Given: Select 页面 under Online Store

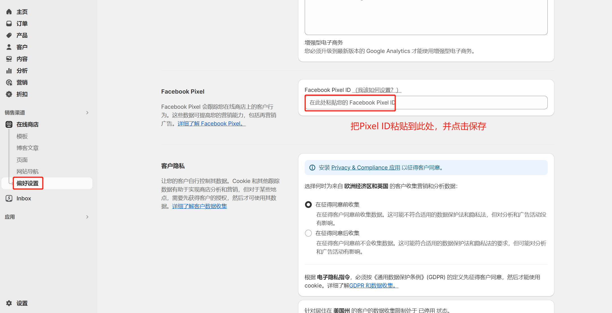Looking at the screenshot, I should (22, 160).
